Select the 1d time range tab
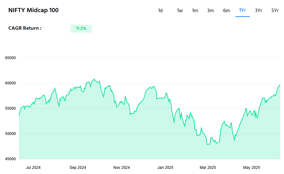284x174 pixels. (x=160, y=11)
